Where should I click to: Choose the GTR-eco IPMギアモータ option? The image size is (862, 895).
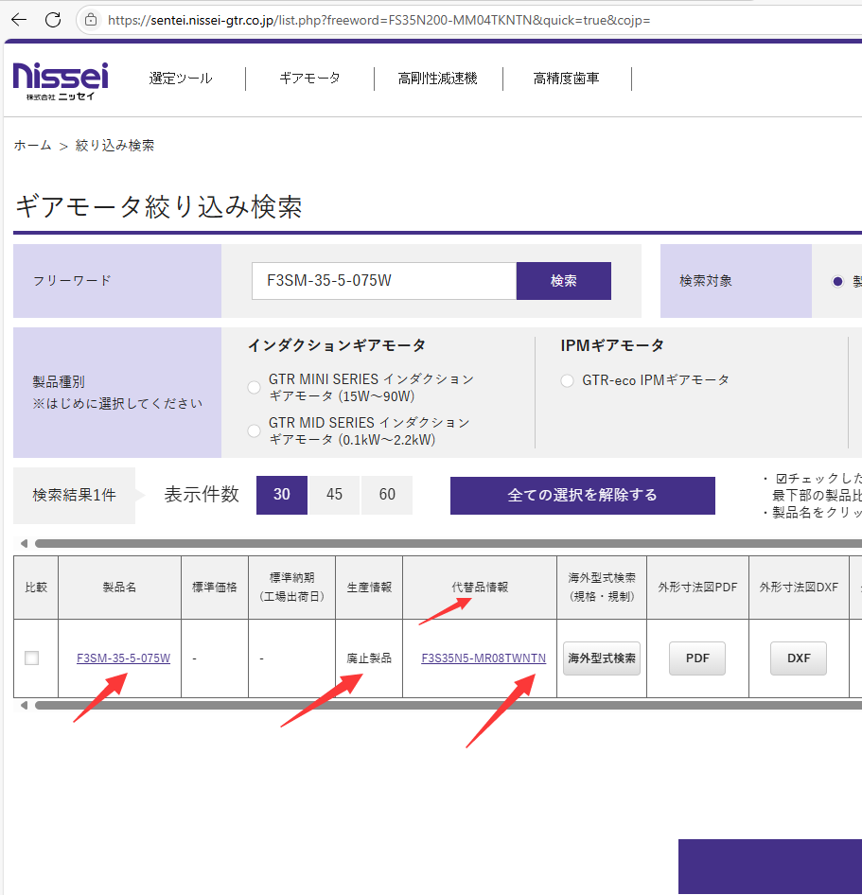click(x=568, y=379)
